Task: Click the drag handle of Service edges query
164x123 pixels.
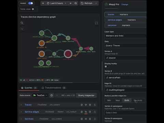Action: (95, 112)
